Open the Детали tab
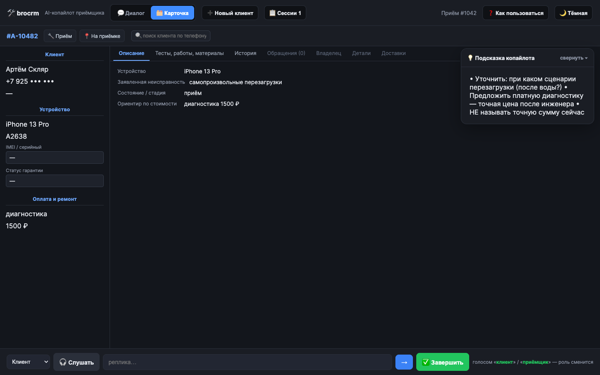The image size is (600, 375). 361,53
